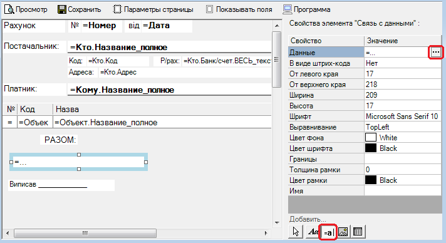This screenshot has height=243, width=446.
Task: Edit the 'От левого края' value 17
Action: click(403, 74)
